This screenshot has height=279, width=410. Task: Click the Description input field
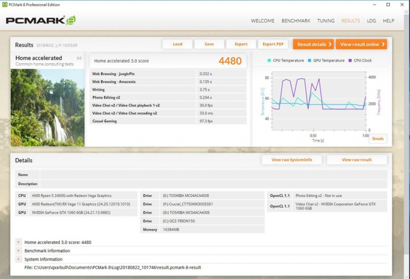pos(214,184)
